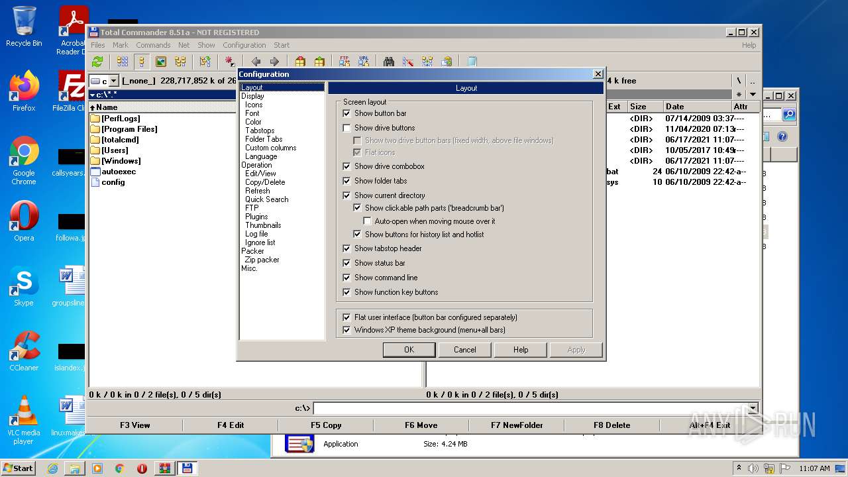Enable Auto-open when moving mouse over it
This screenshot has height=477, width=848.
367,221
